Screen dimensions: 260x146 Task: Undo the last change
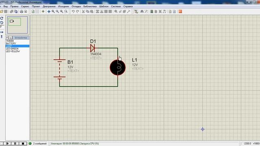(x=73, y=11)
